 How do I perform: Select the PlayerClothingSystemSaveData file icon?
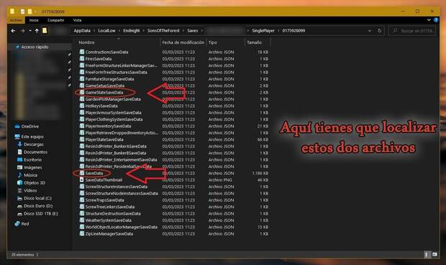pyautogui.click(x=82, y=120)
